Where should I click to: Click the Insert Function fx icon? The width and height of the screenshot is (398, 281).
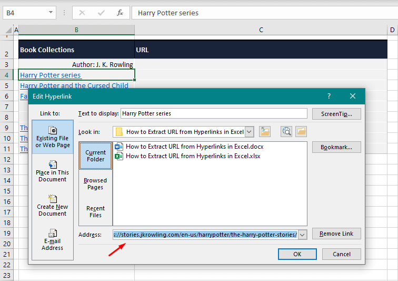tap(120, 13)
